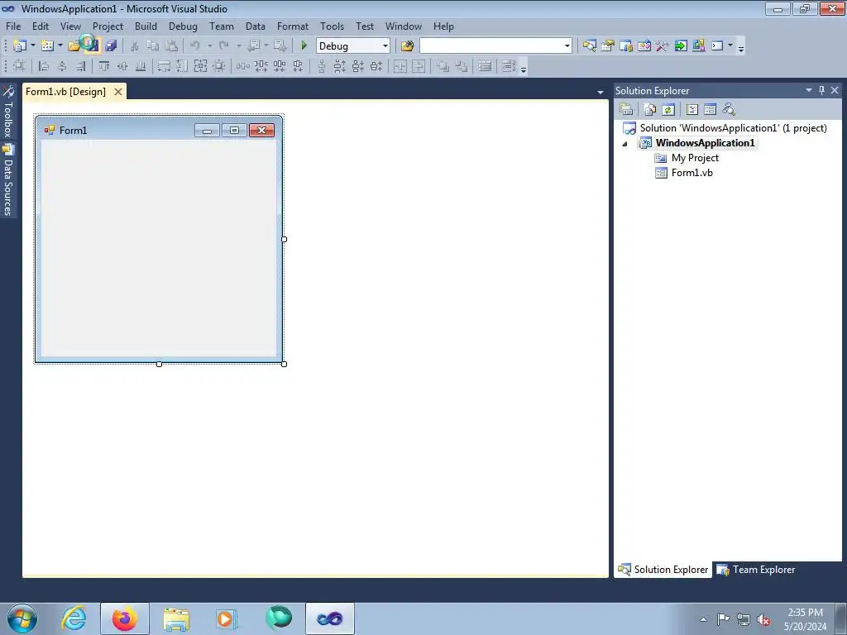Save the current file with Save icon
The height and width of the screenshot is (635, 847).
pyautogui.click(x=92, y=46)
